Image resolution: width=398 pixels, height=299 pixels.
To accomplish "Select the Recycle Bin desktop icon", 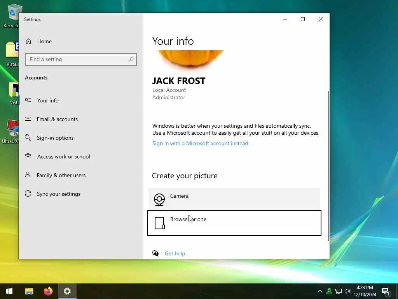I will click(11, 16).
